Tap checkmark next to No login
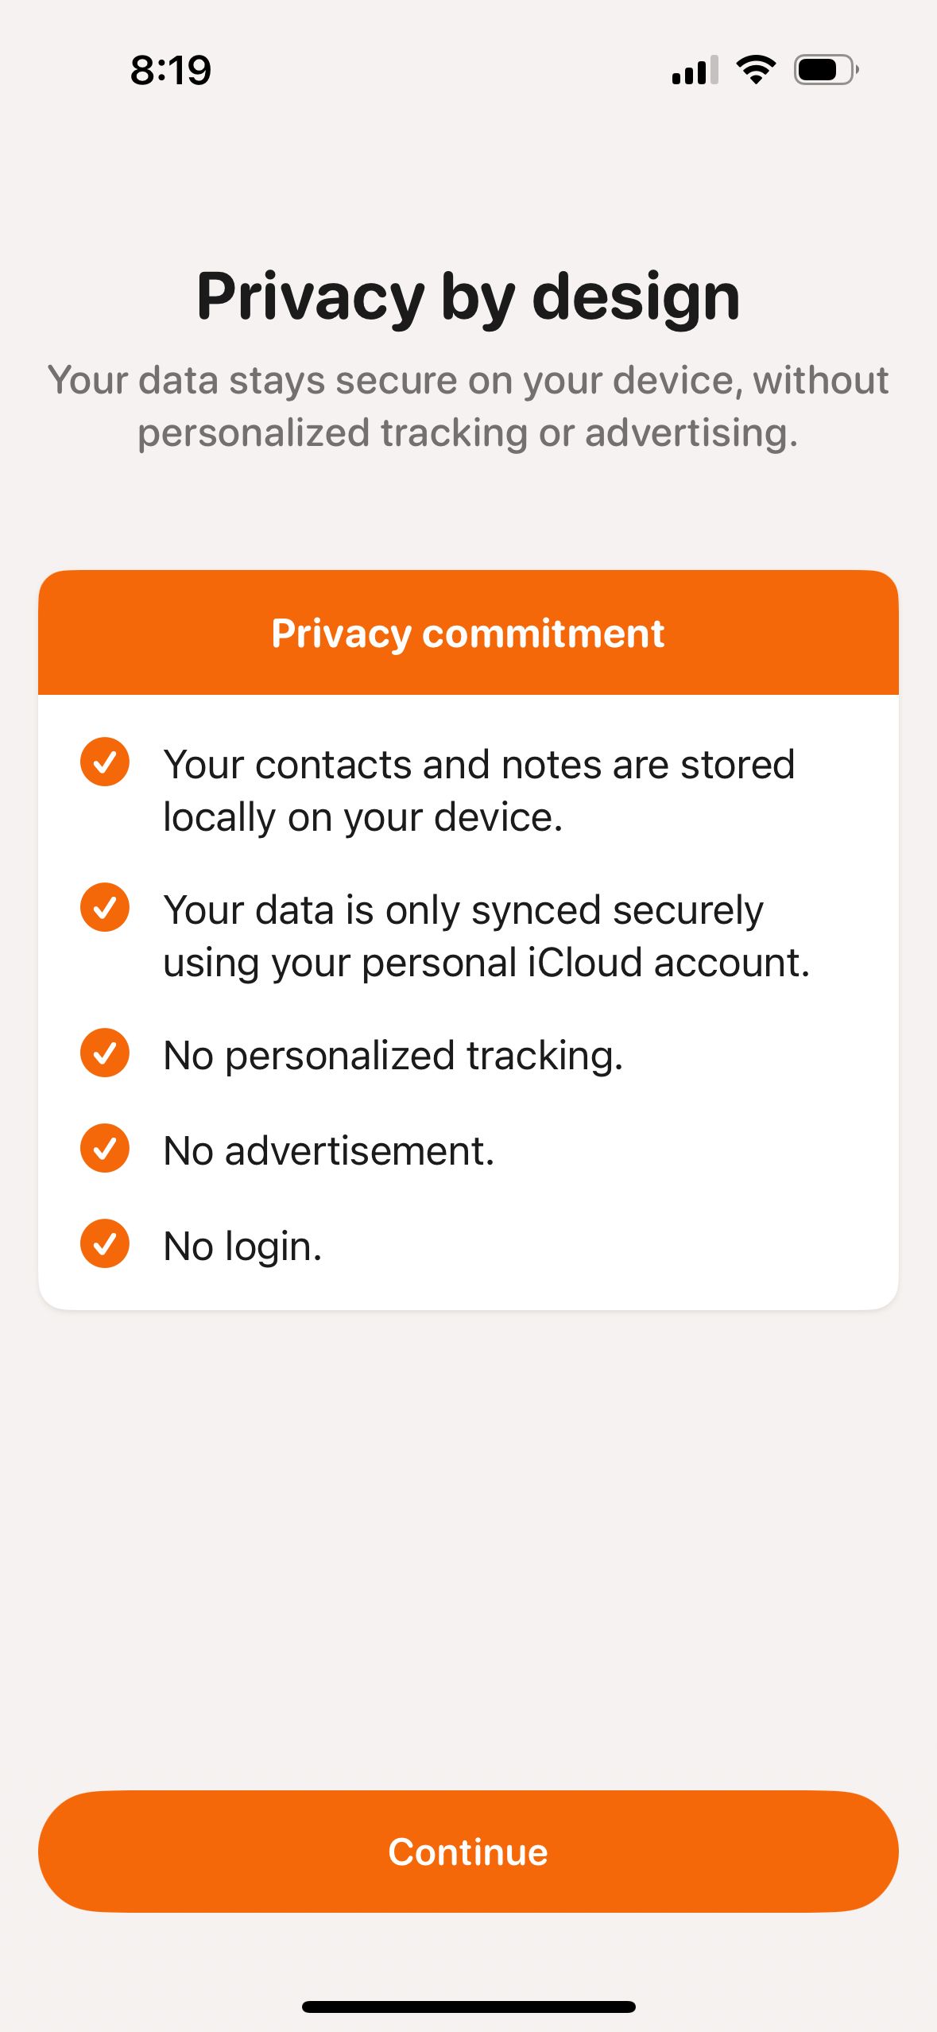This screenshot has width=937, height=2032. point(105,1243)
